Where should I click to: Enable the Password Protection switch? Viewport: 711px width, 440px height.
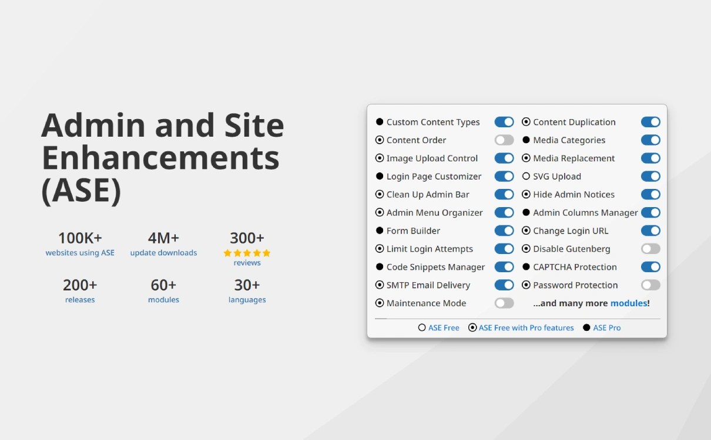pos(650,285)
